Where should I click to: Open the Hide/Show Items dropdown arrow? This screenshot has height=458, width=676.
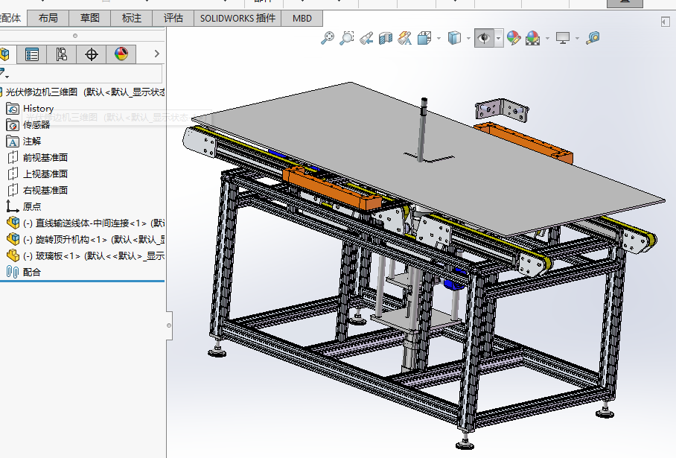[498, 38]
